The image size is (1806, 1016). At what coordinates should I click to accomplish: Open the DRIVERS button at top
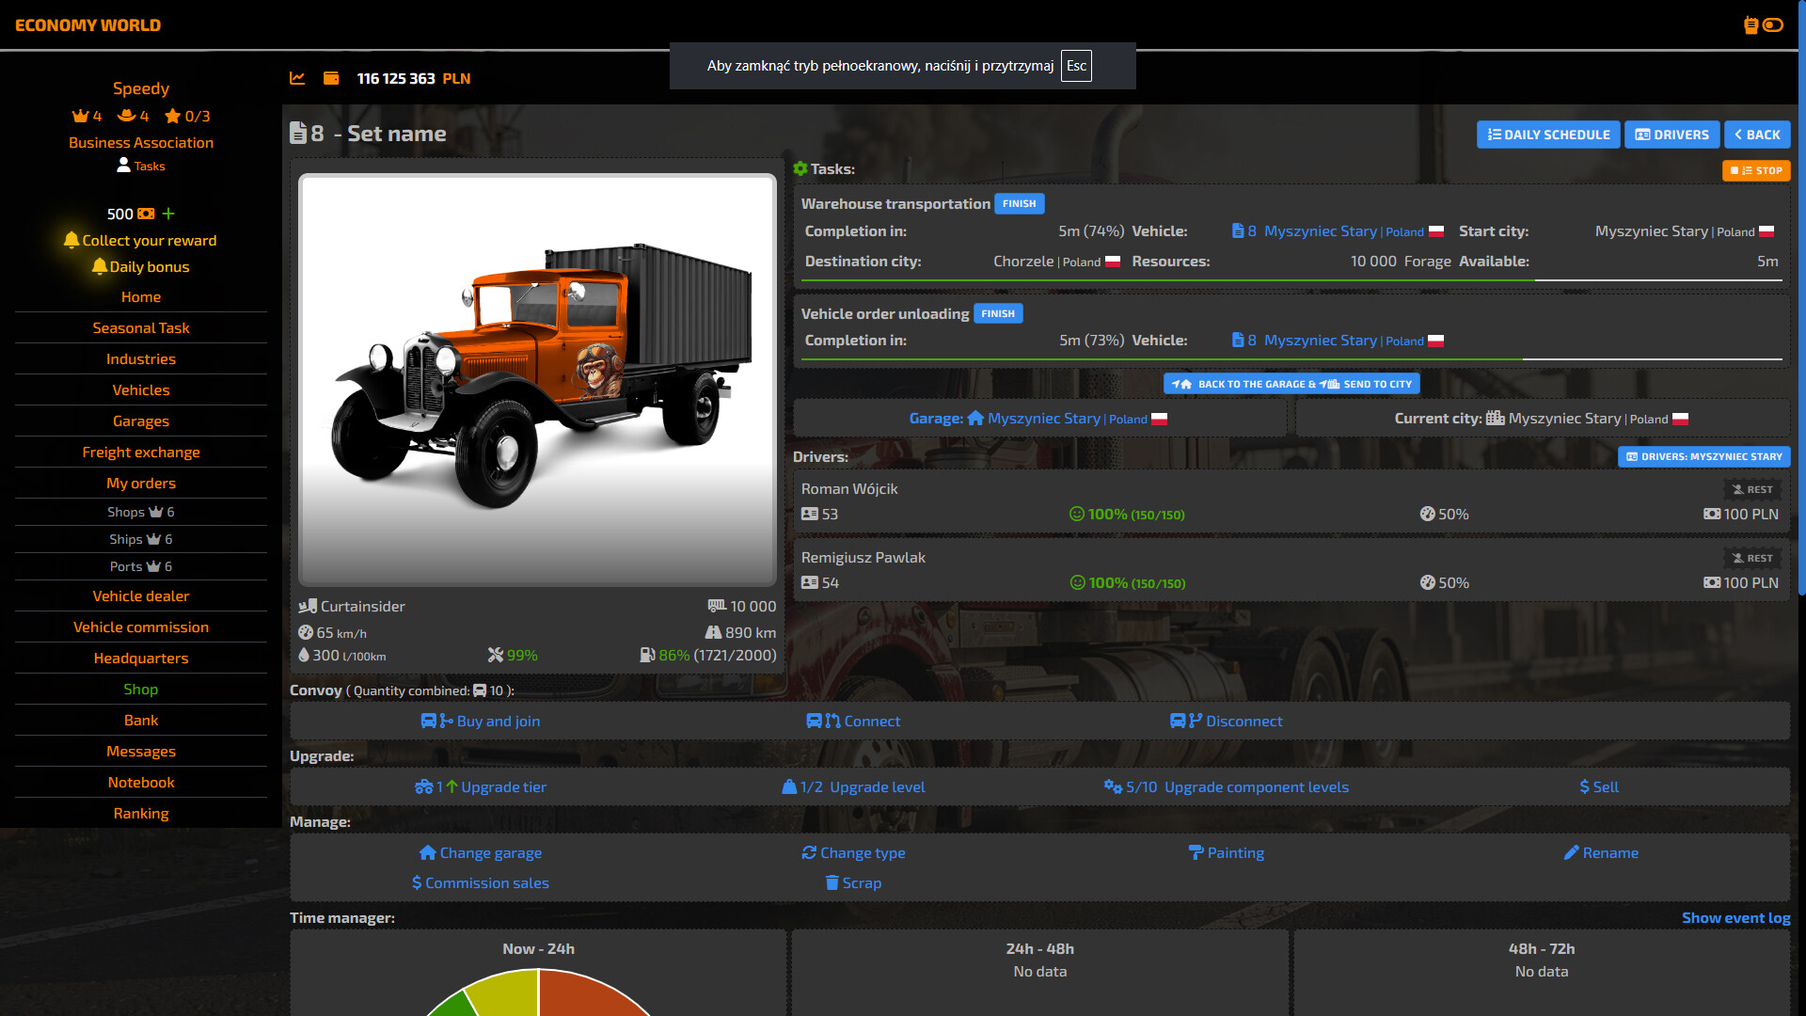click(x=1672, y=135)
